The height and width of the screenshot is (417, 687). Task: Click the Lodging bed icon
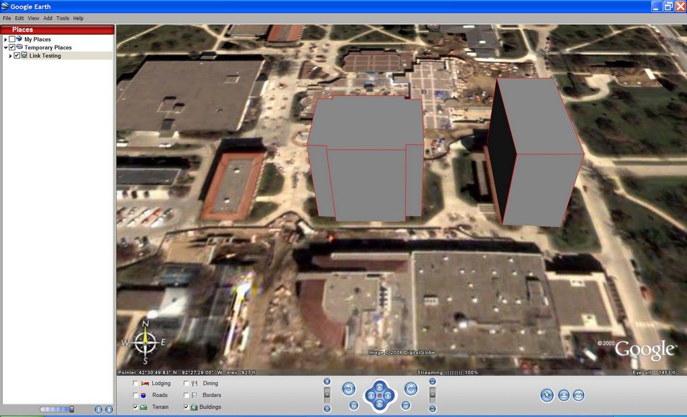coord(145,383)
